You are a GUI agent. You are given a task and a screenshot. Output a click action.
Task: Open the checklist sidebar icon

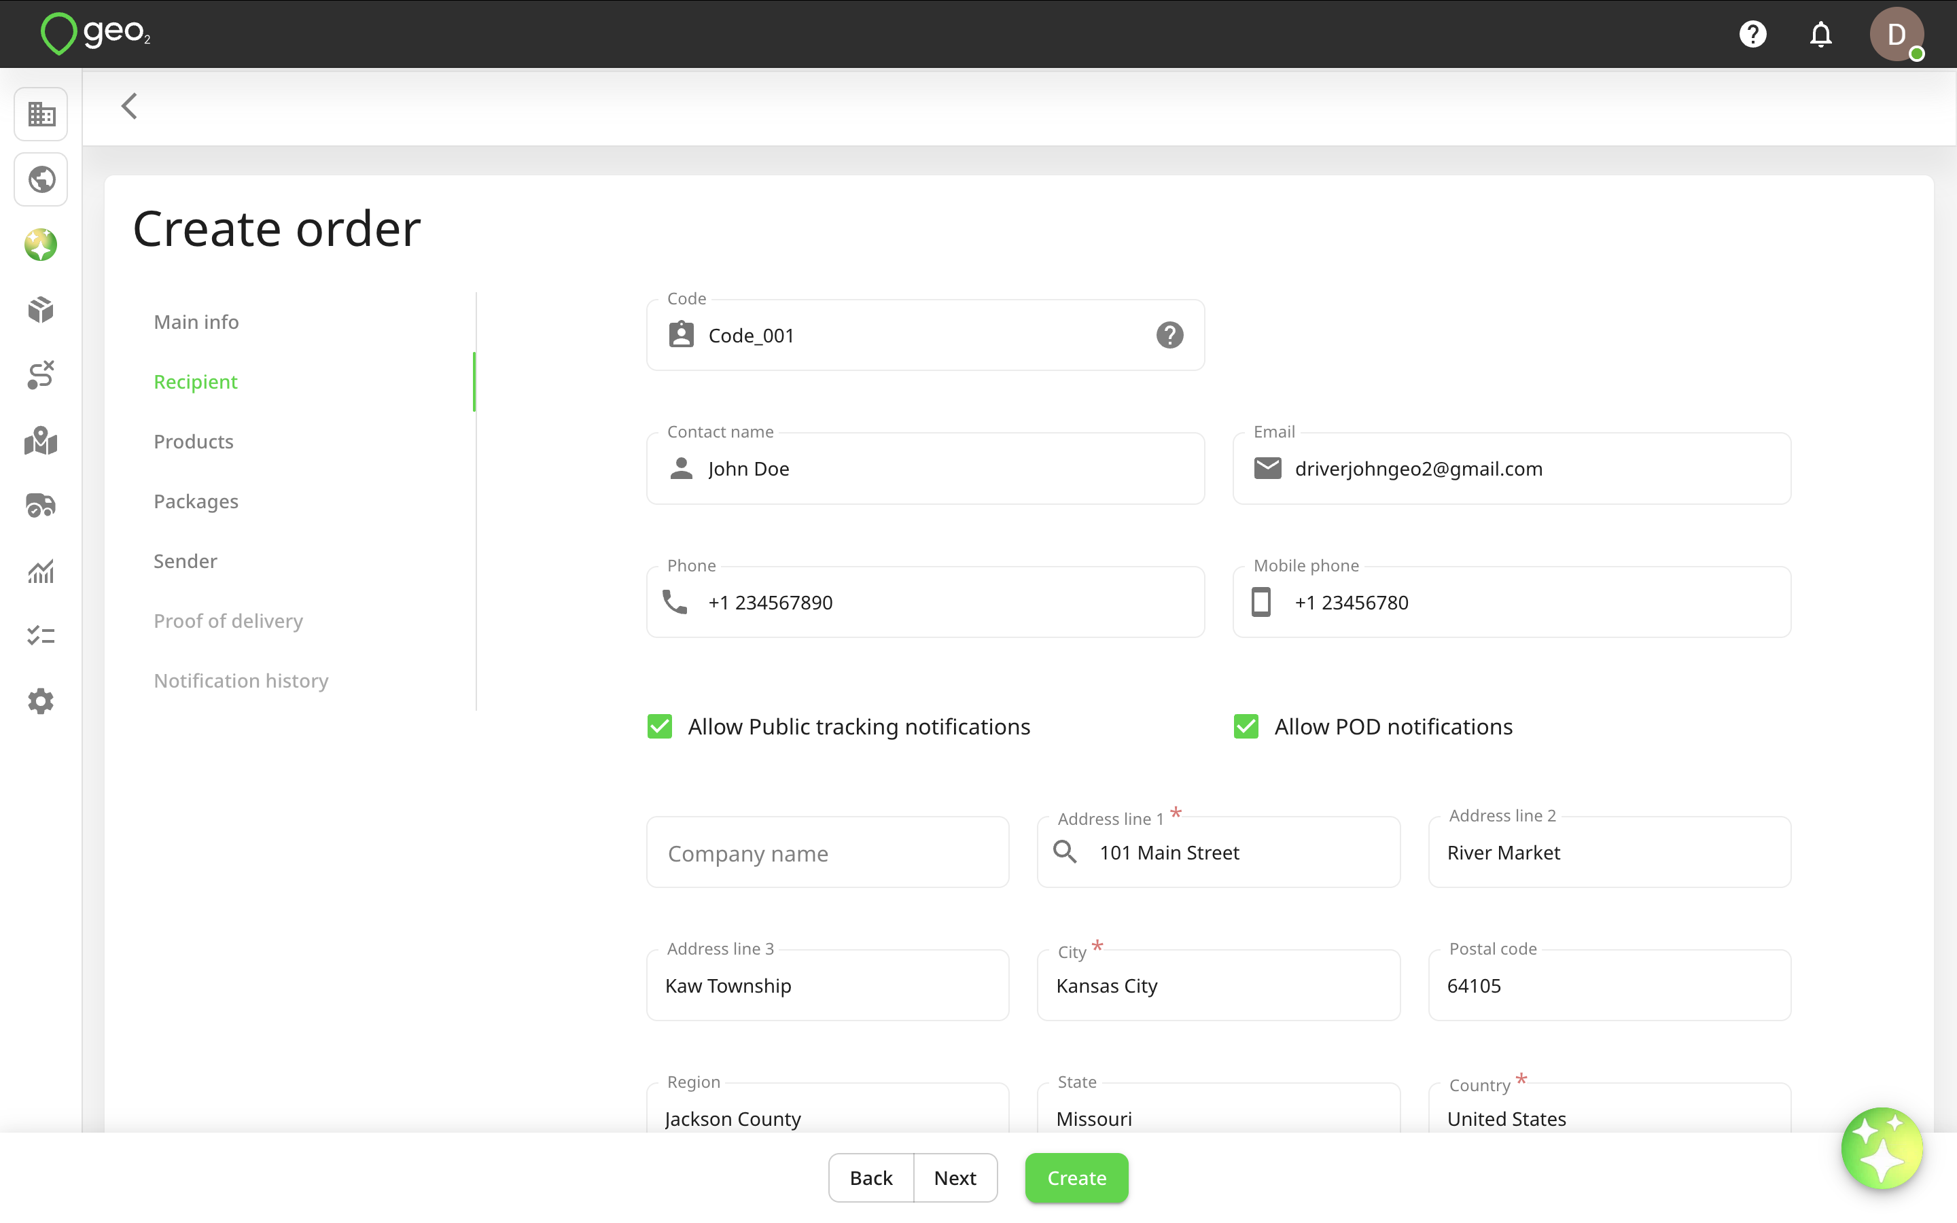coord(41,636)
